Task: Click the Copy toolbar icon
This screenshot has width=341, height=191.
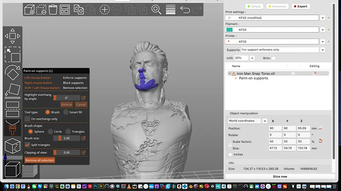Action: [x=79, y=10]
